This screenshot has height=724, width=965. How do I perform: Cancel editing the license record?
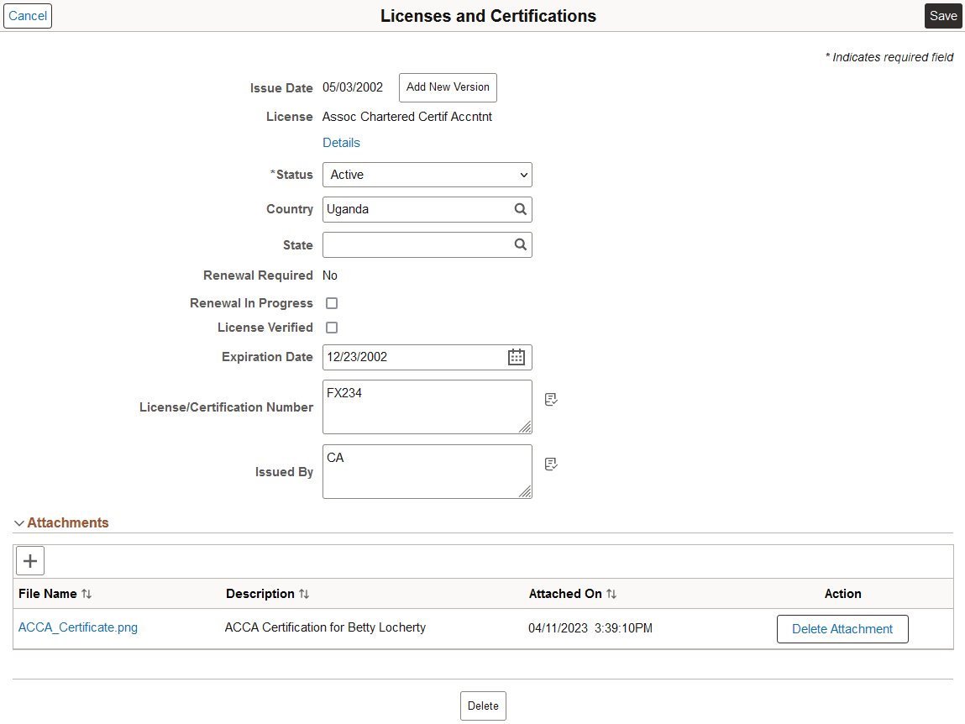pyautogui.click(x=28, y=16)
